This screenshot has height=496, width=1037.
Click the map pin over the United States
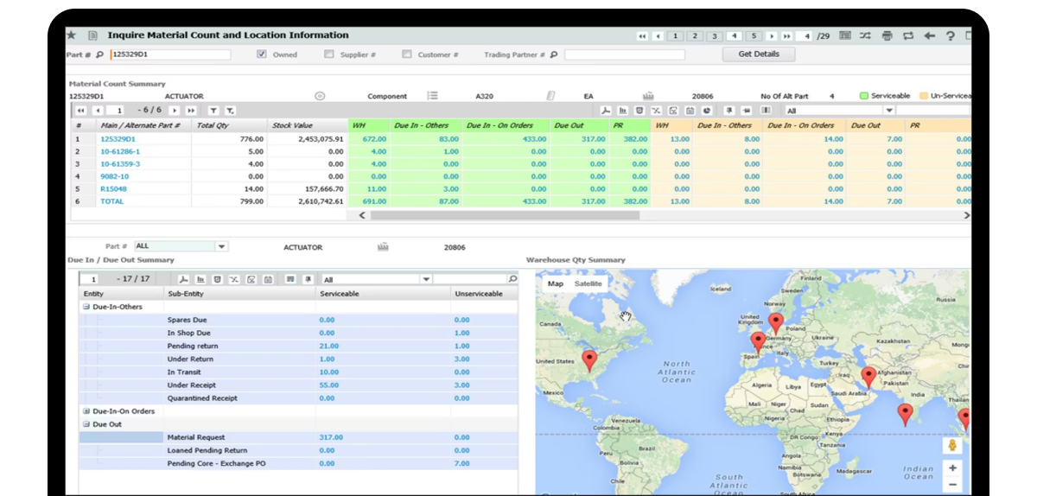(589, 359)
